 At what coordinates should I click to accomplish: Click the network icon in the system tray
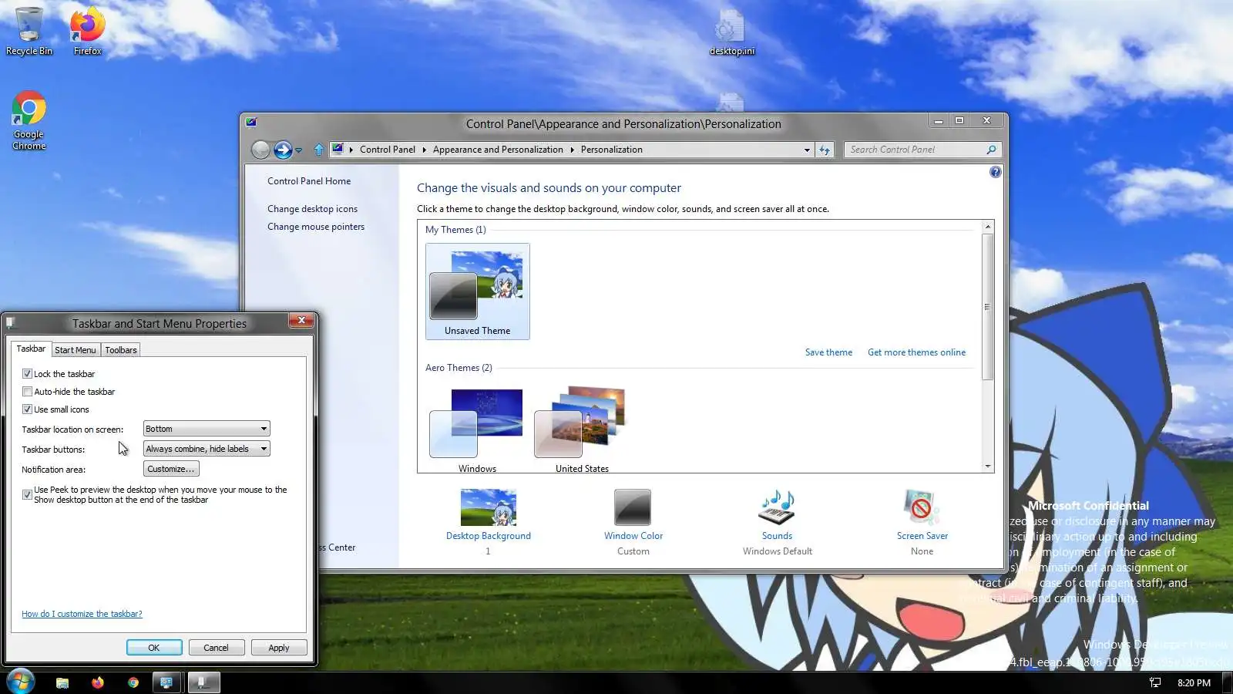[x=1154, y=682]
